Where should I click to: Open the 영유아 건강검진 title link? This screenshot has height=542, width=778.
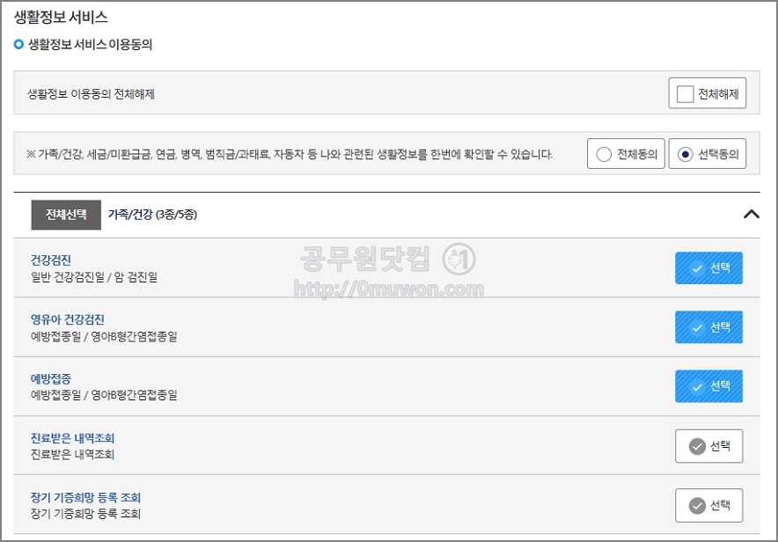click(x=68, y=319)
